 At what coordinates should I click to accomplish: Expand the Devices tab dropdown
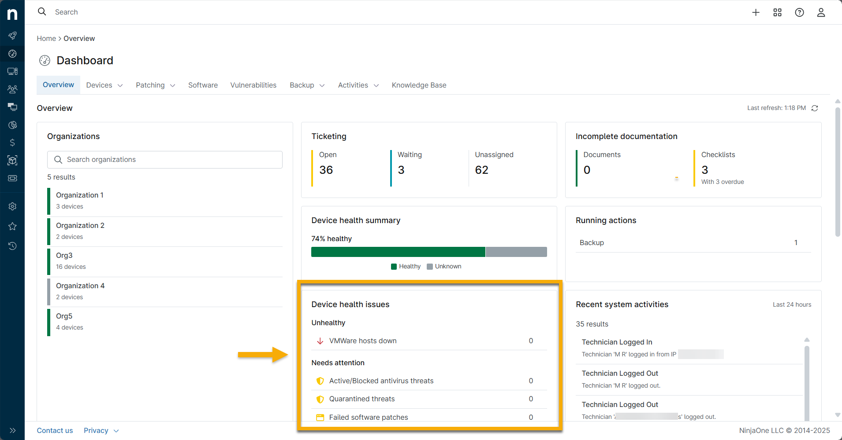(104, 85)
